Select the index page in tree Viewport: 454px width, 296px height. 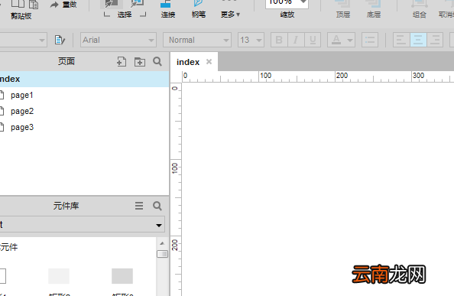[84, 79]
